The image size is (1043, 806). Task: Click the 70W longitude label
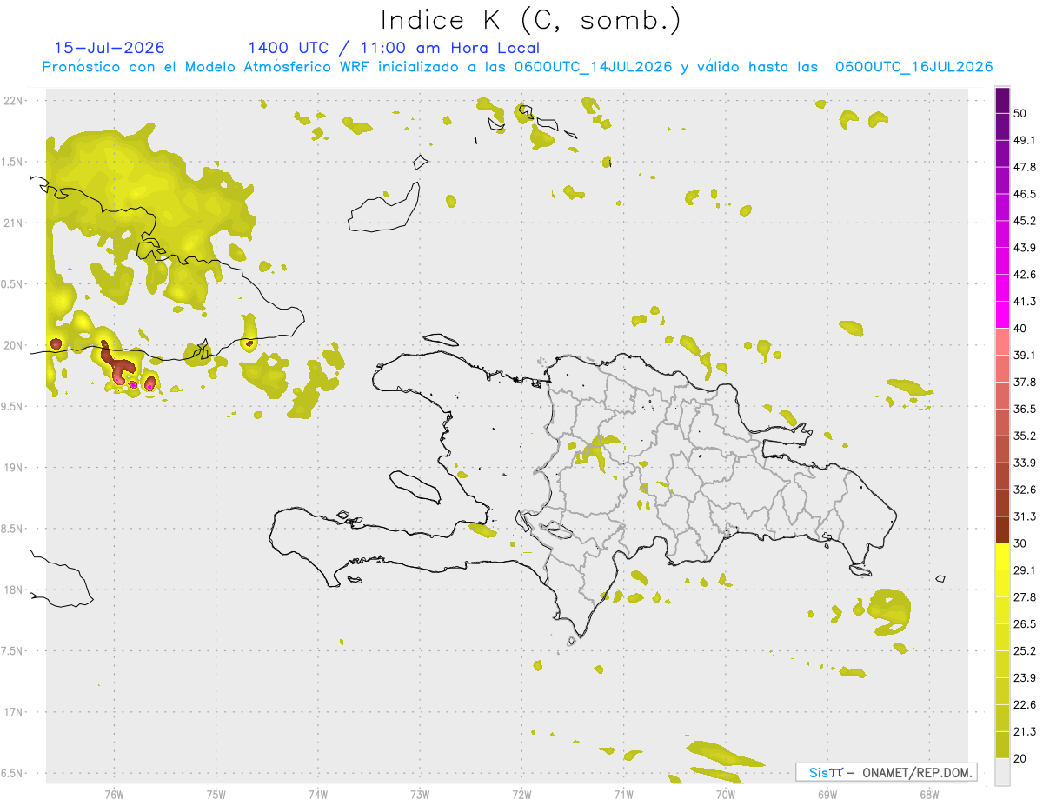(725, 794)
